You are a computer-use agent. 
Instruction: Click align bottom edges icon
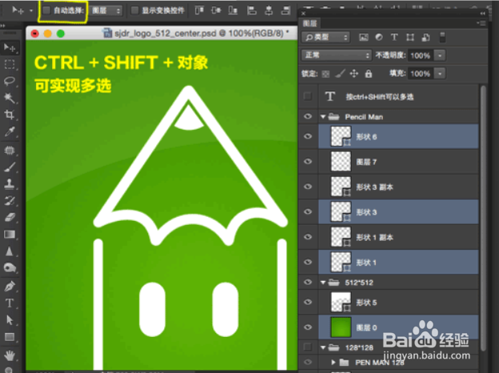pyautogui.click(x=233, y=10)
